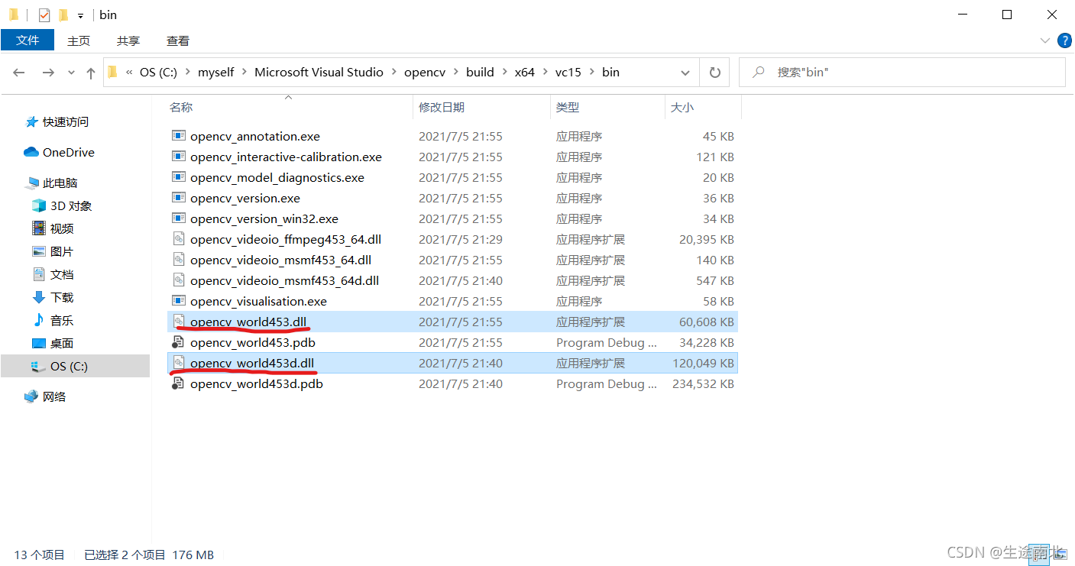Screen dimensions: 1075x566
Task: Select opencv_interactive-calibration.exe icon
Action: pyautogui.click(x=179, y=157)
